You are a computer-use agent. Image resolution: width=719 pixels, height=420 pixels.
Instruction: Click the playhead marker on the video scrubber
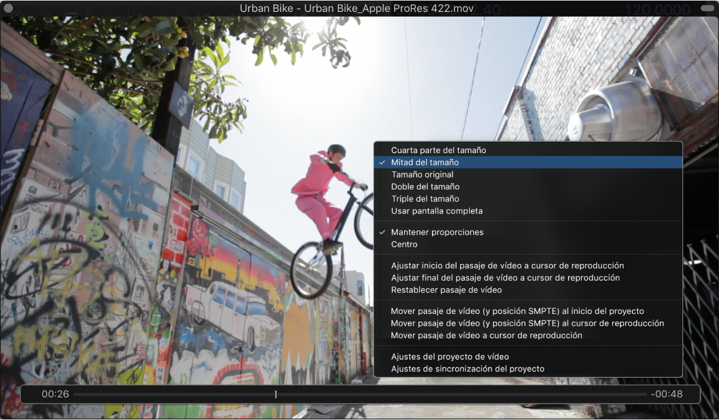(276, 394)
